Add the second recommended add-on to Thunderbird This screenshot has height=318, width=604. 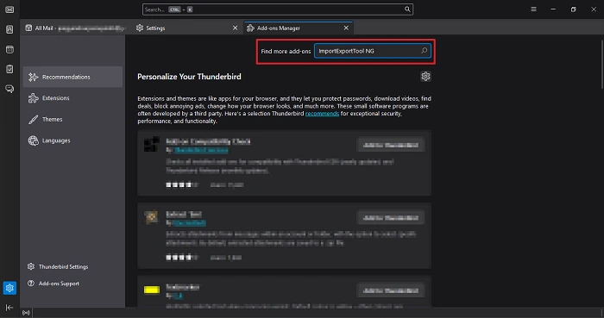click(x=391, y=218)
